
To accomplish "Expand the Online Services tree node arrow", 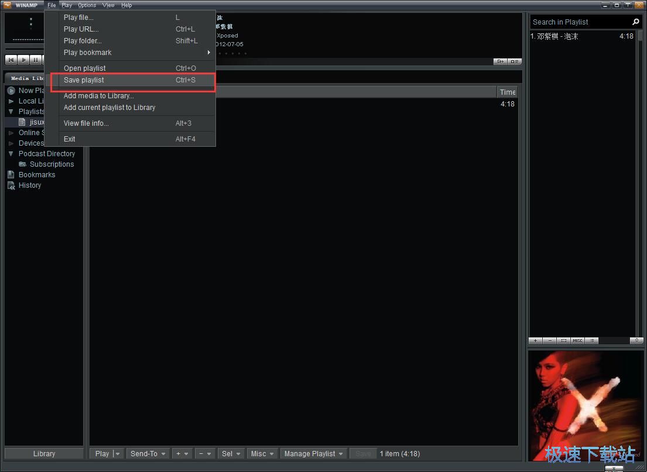I will (11, 133).
